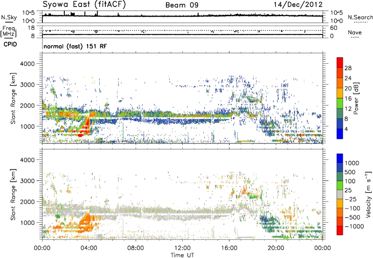Click the 'Slant Range [km]' label of power panel
The height and width of the screenshot is (258, 373).
13,98
